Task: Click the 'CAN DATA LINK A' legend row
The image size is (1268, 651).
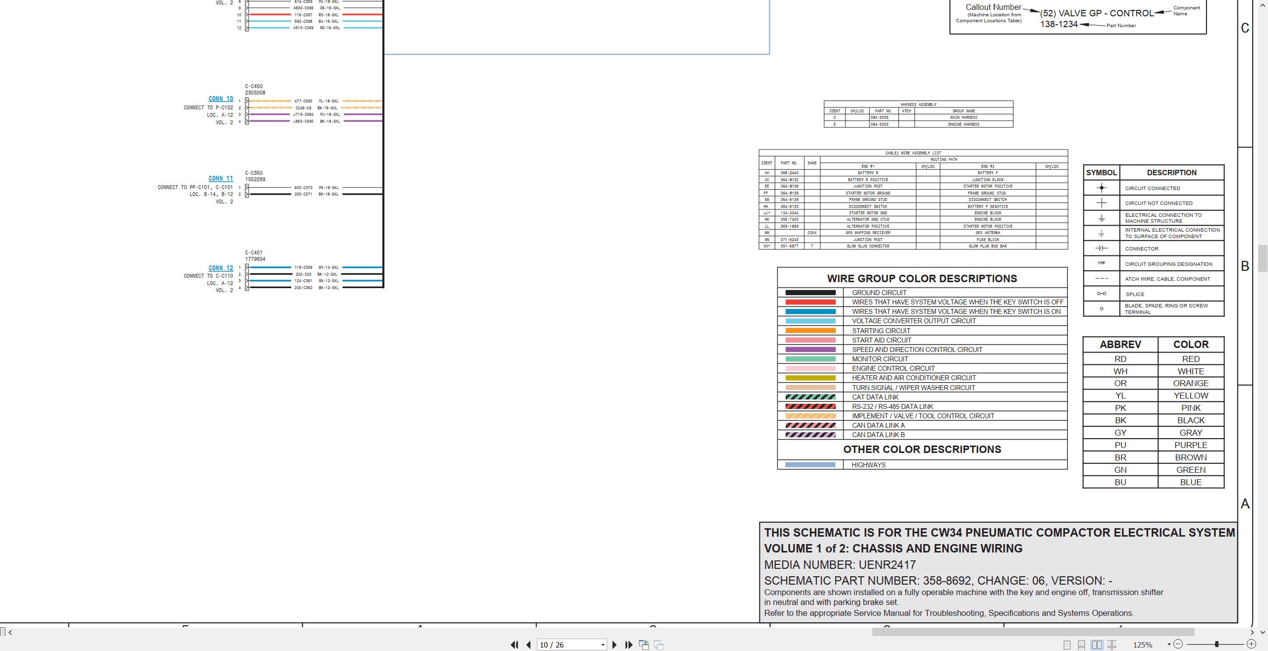Action: point(922,425)
